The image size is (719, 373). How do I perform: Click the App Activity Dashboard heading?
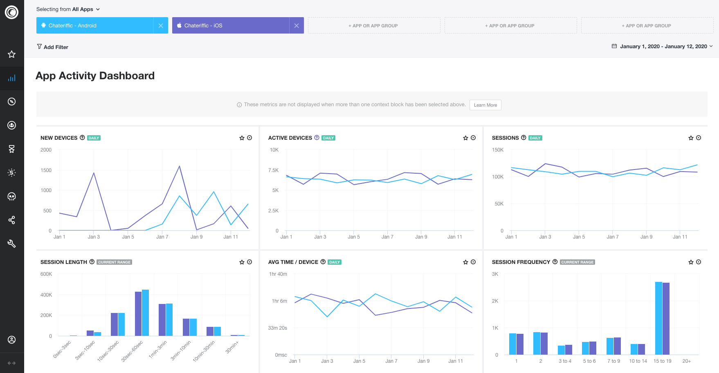[x=95, y=76]
